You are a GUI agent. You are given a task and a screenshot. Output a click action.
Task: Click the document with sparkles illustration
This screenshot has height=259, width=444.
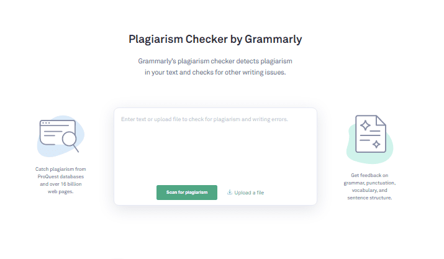coord(370,139)
